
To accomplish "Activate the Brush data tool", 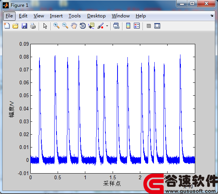I will point(100,26).
